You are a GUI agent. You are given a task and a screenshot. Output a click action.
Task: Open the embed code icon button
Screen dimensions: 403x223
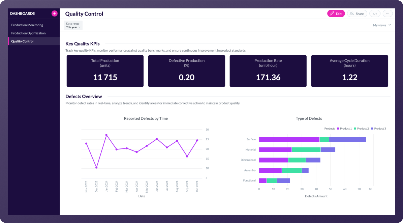click(x=375, y=13)
